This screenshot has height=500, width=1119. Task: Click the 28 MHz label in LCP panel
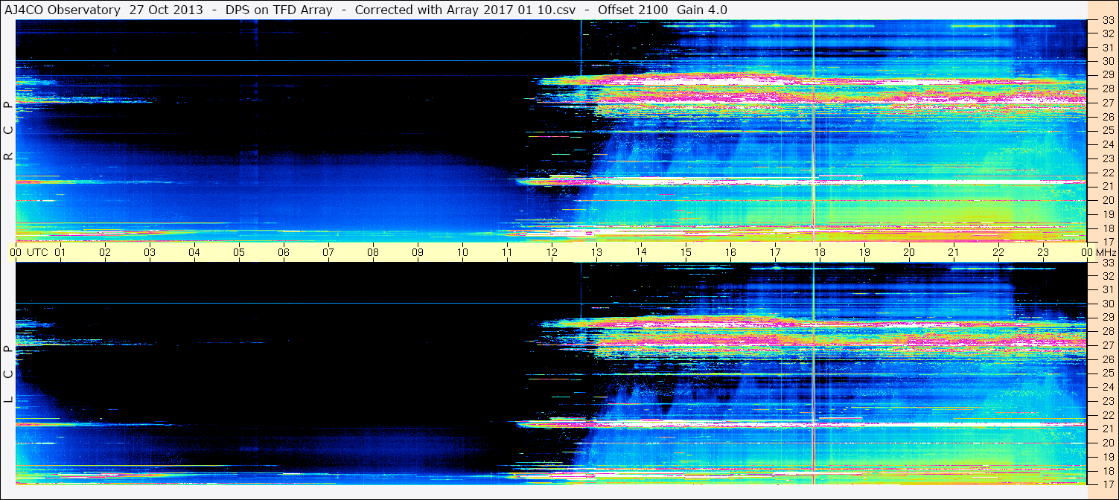[1108, 331]
